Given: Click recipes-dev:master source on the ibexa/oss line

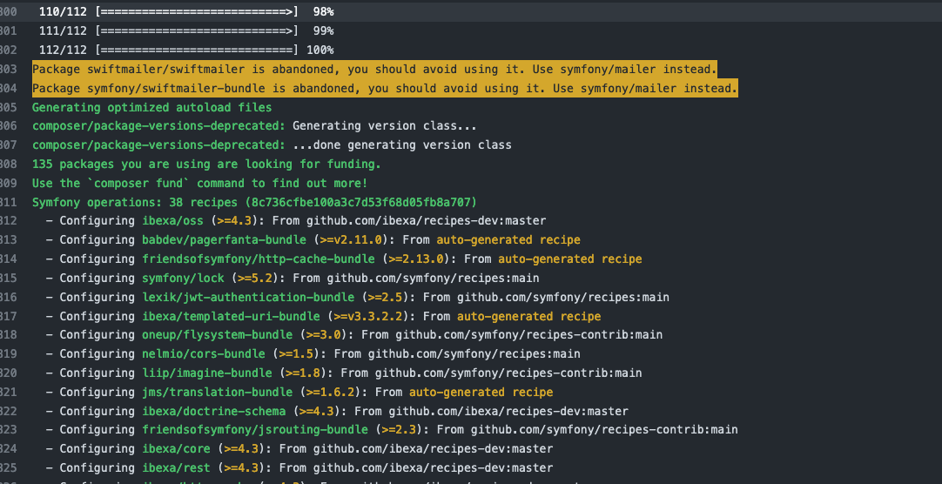Looking at the screenshot, I should click(x=426, y=221).
